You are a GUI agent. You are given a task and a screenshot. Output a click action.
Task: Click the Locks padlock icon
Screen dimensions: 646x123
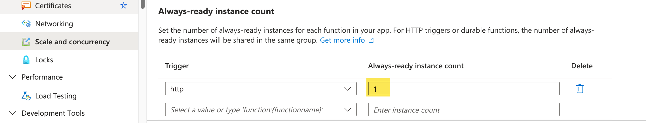26,60
